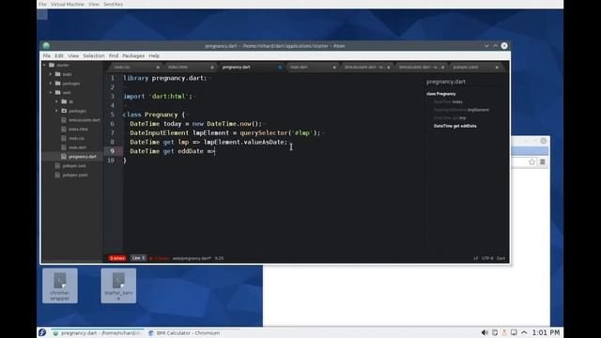Viewport: 601px width, 338px height.
Task: Expand hidden system tray icons arrow
Action: point(524,332)
